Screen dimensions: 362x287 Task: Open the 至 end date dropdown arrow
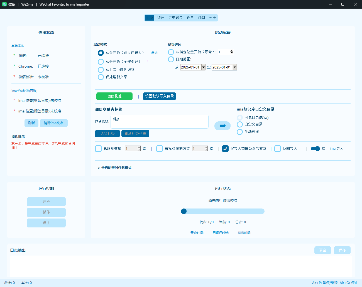[x=235, y=67]
